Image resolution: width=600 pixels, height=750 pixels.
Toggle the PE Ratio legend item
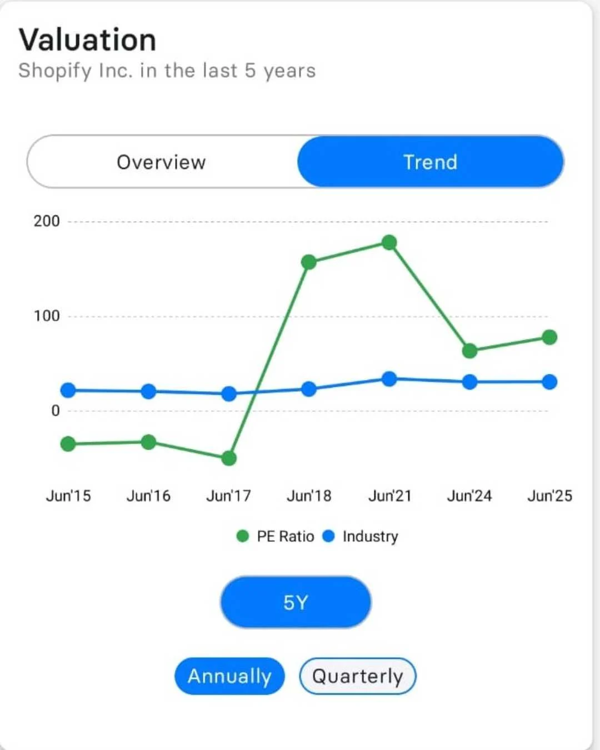(x=275, y=536)
